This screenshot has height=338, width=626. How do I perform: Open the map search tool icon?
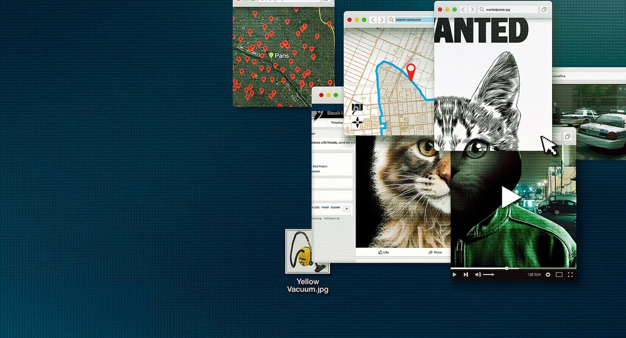(357, 108)
